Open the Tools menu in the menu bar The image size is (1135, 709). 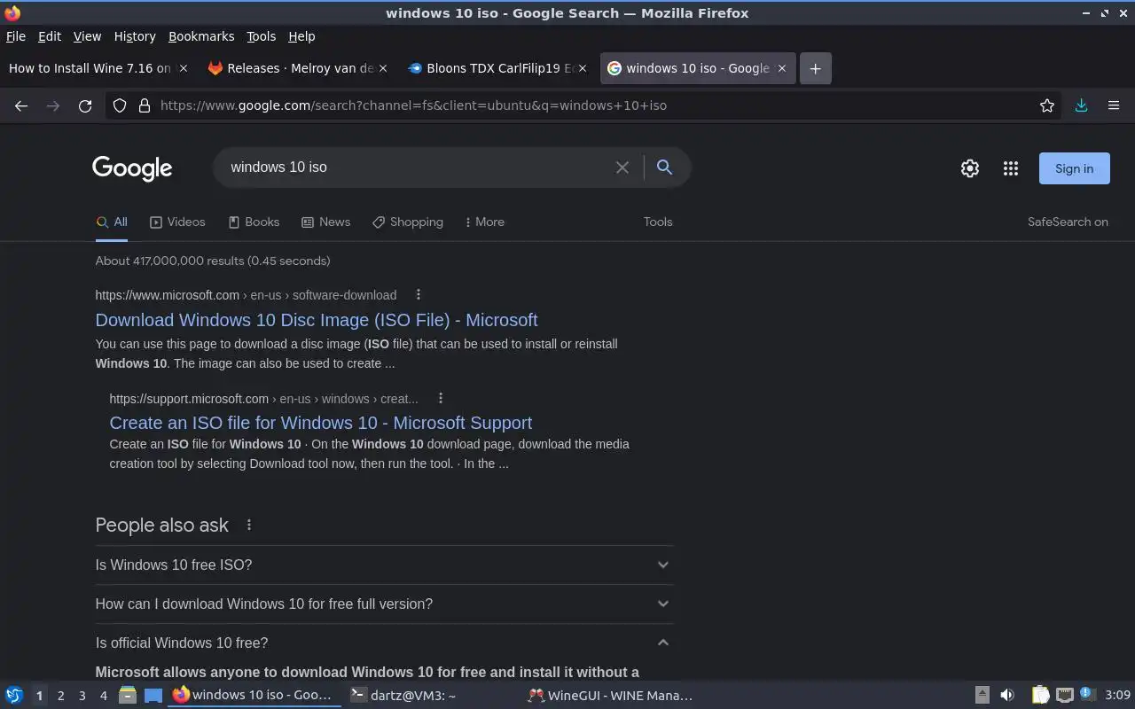(x=261, y=36)
